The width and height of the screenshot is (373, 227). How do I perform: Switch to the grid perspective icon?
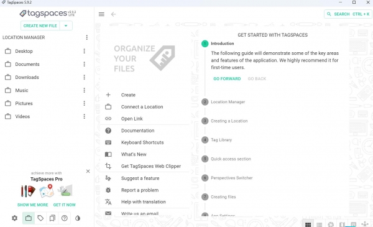click(308, 225)
